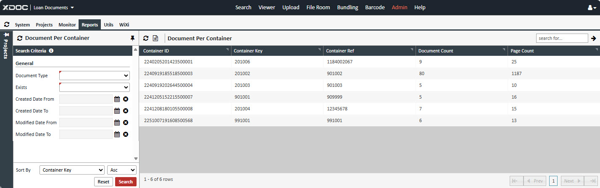Expand the Document Type dropdown
The height and width of the screenshot is (188, 600).
95,76
